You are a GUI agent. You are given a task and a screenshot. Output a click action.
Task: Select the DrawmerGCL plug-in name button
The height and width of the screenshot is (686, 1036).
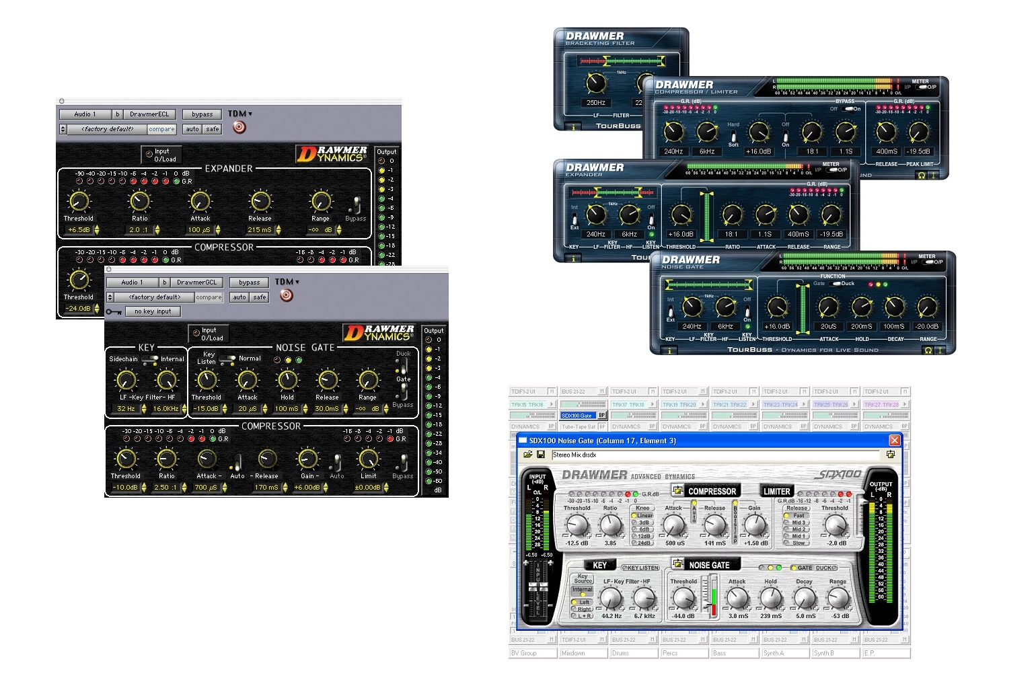196,282
